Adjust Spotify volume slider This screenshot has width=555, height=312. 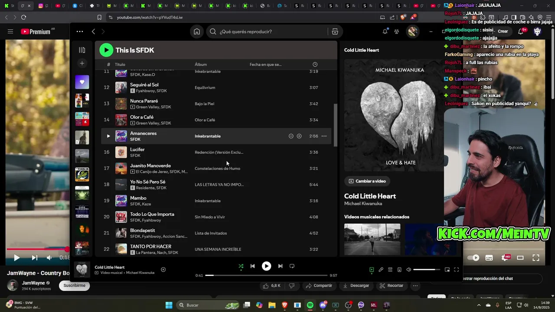(x=427, y=270)
